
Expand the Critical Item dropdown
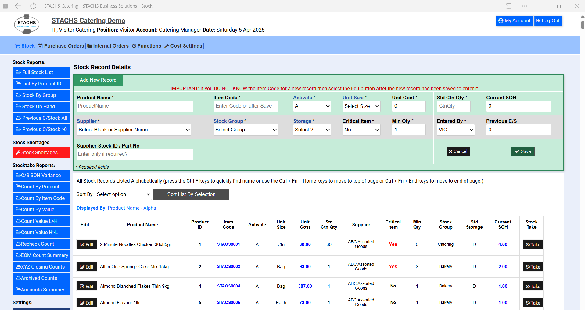361,130
